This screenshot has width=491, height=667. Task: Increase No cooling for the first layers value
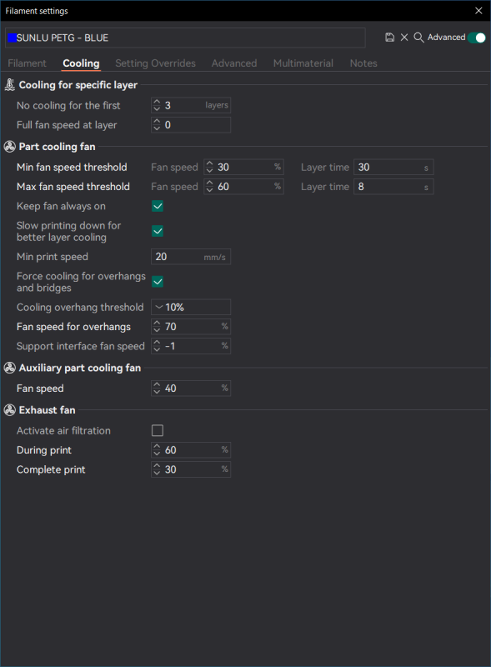point(157,102)
